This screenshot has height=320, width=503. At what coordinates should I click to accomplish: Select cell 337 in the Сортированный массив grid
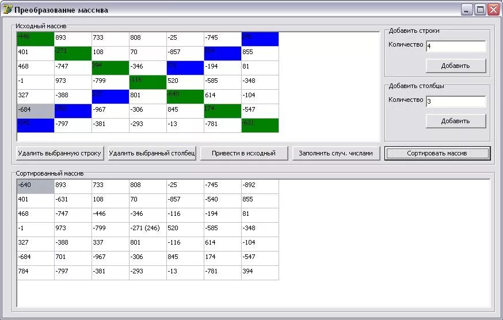tap(110, 244)
